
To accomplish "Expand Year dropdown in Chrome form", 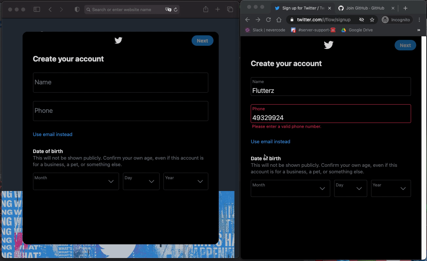I will point(391,188).
